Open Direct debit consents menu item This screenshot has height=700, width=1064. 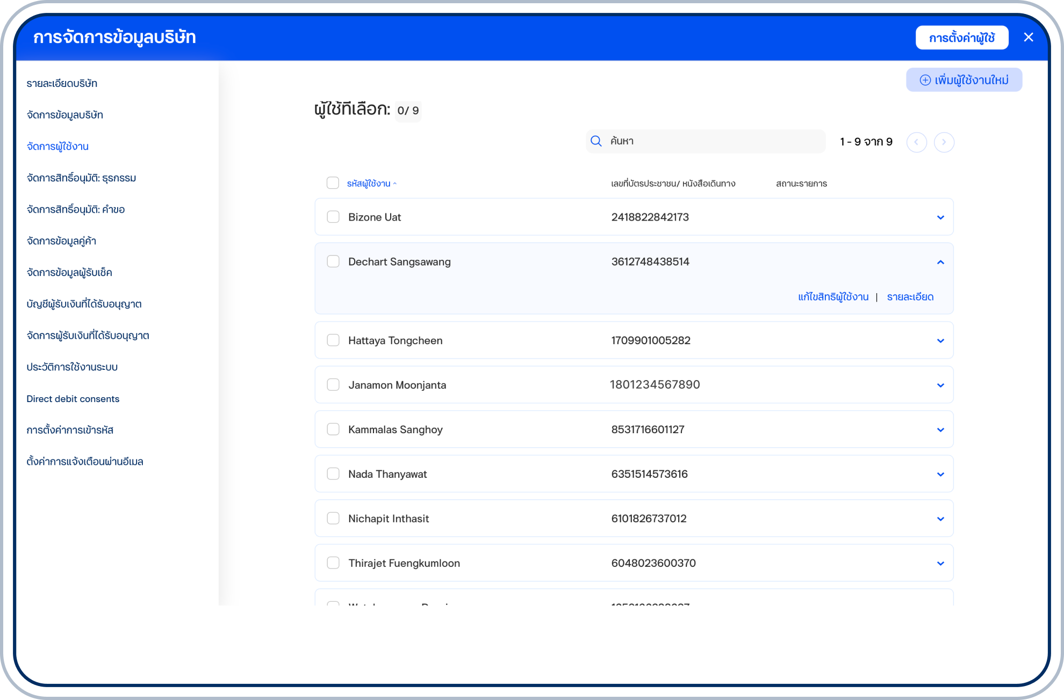click(73, 399)
